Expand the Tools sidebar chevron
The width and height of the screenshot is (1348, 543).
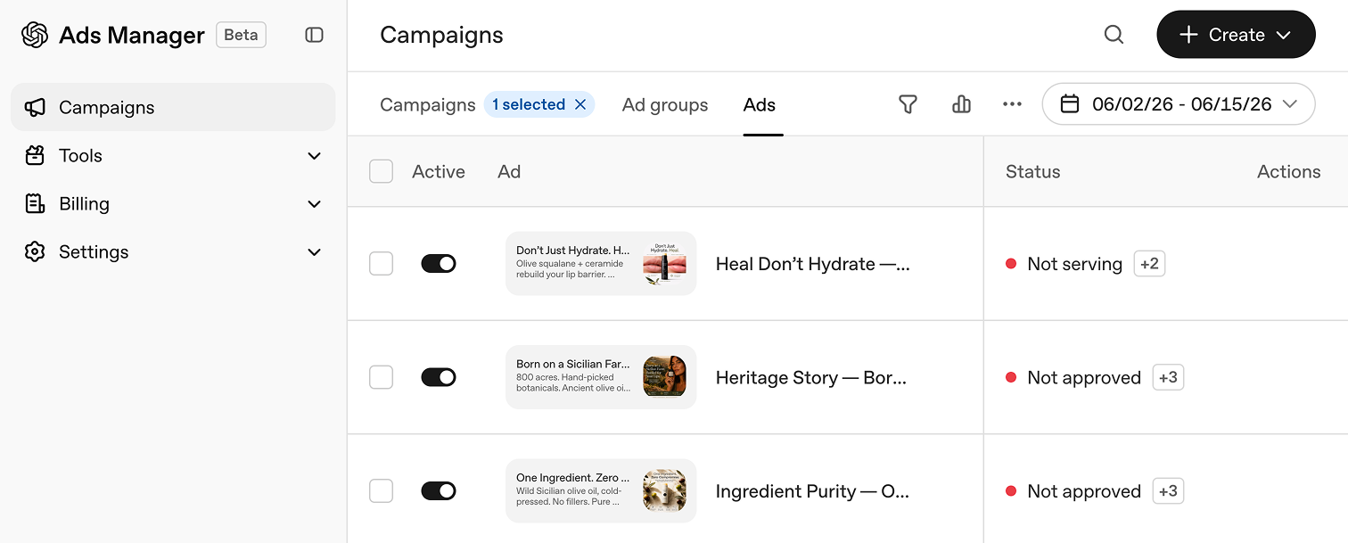[x=314, y=156]
